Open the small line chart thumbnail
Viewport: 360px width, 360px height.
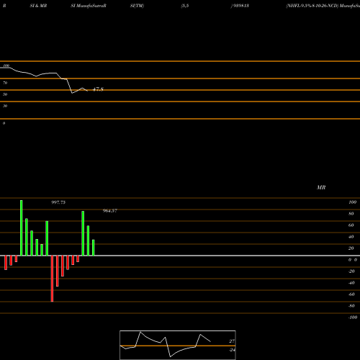178,345
